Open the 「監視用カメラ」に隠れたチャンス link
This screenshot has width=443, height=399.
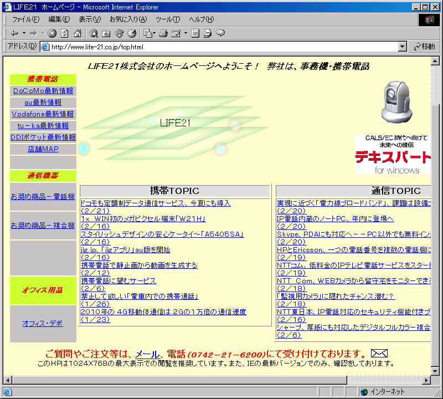(x=336, y=296)
